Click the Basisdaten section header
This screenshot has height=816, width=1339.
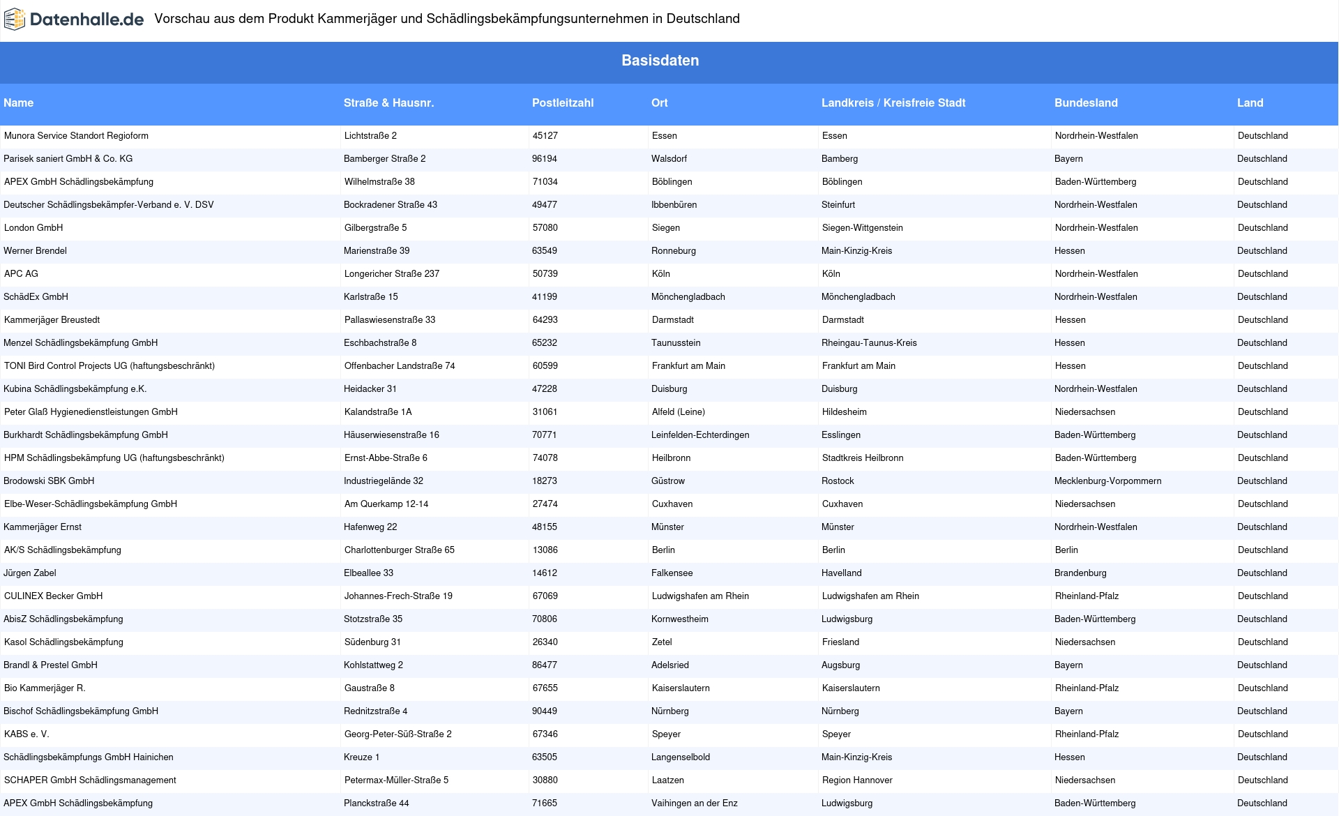tap(660, 61)
